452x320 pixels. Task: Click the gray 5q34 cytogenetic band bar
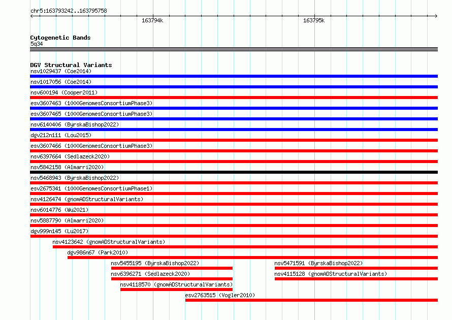coord(234,49)
